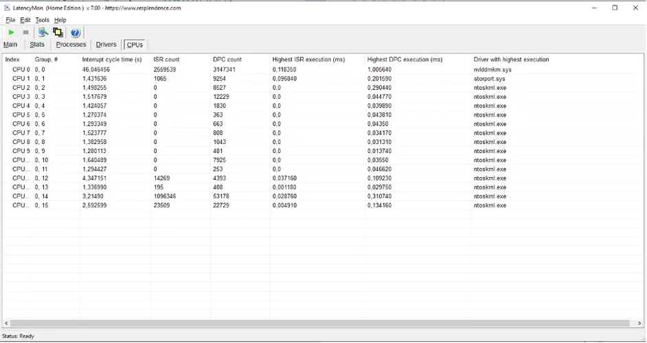Click interrupt cycle time value 1,640489
This screenshot has height=343, width=647.
click(x=94, y=160)
